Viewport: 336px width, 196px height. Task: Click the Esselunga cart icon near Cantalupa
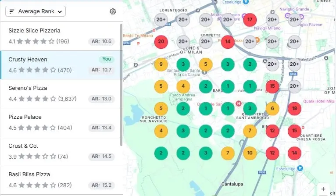[x=300, y=168]
